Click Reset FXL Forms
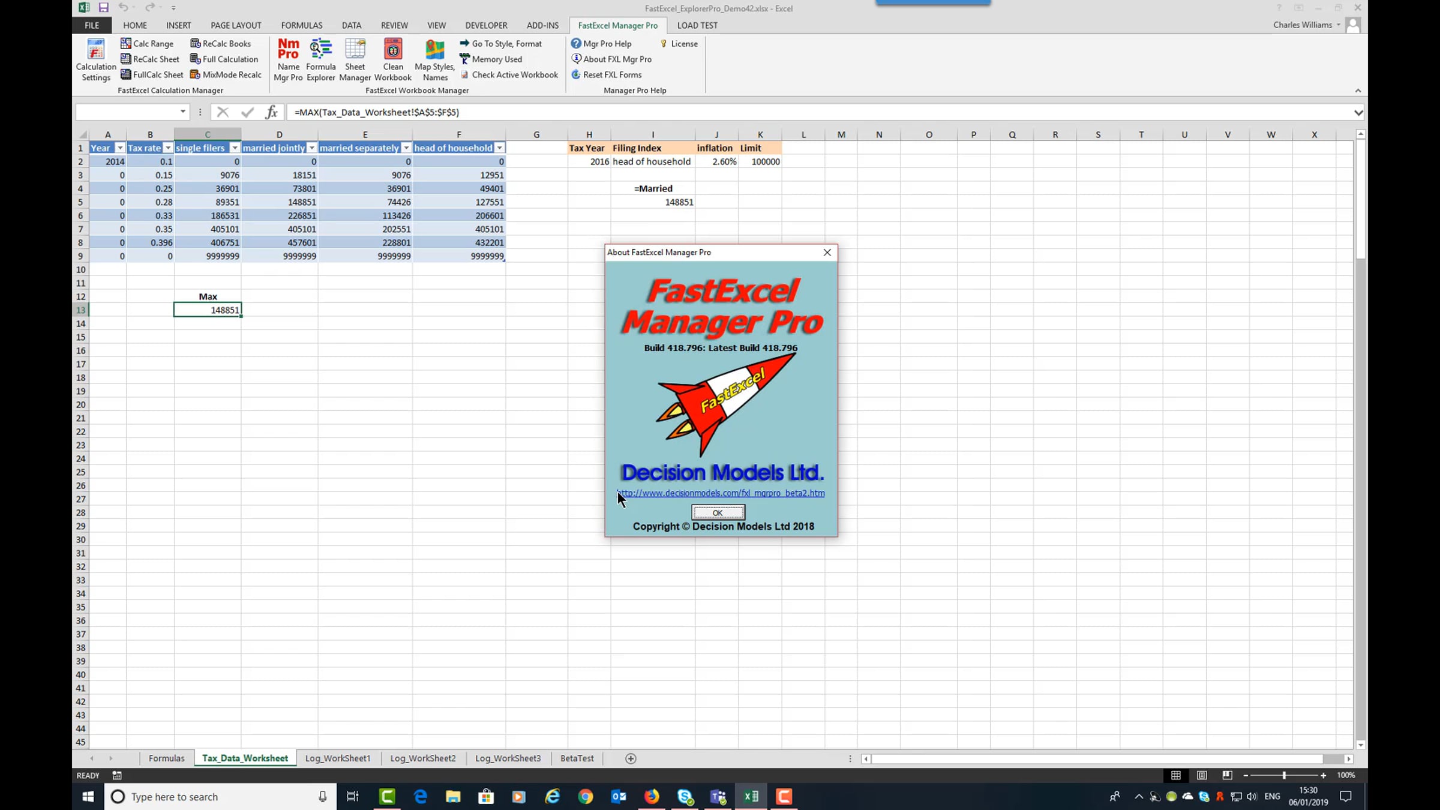This screenshot has width=1440, height=810. click(607, 75)
